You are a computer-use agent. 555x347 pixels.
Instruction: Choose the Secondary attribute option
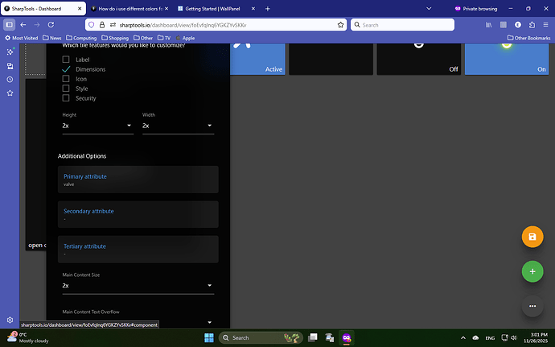pyautogui.click(x=138, y=214)
